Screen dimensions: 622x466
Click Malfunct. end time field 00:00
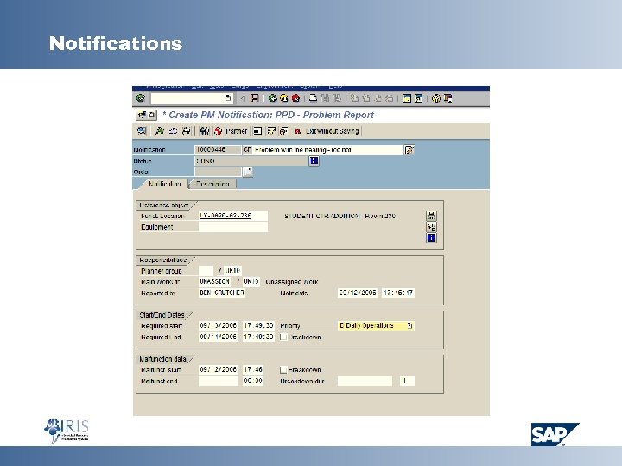pyautogui.click(x=253, y=381)
